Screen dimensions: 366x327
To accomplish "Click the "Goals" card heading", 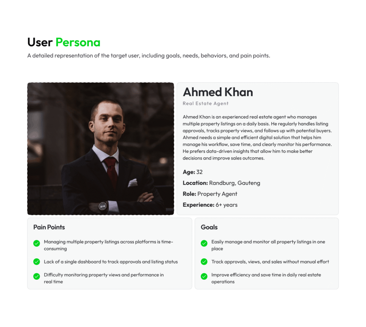I will click(x=209, y=227).
